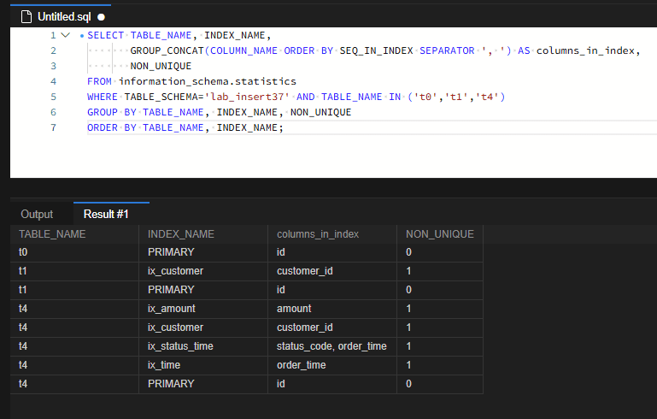
Task: Select the t0 cell in the first row
Action: coord(74,252)
